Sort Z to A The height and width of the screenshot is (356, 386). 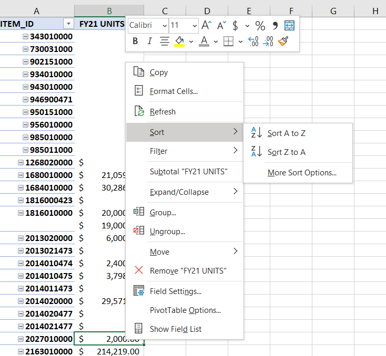298,152
